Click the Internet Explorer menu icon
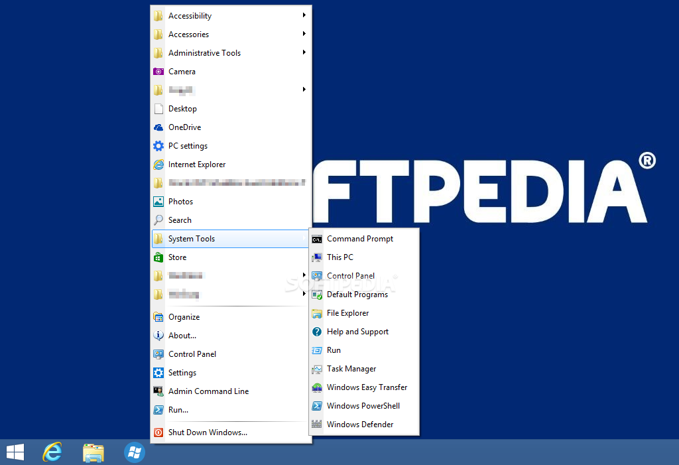This screenshot has height=465, width=679. (158, 165)
